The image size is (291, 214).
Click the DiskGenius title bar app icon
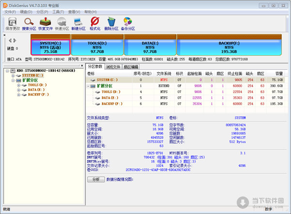tap(5, 5)
